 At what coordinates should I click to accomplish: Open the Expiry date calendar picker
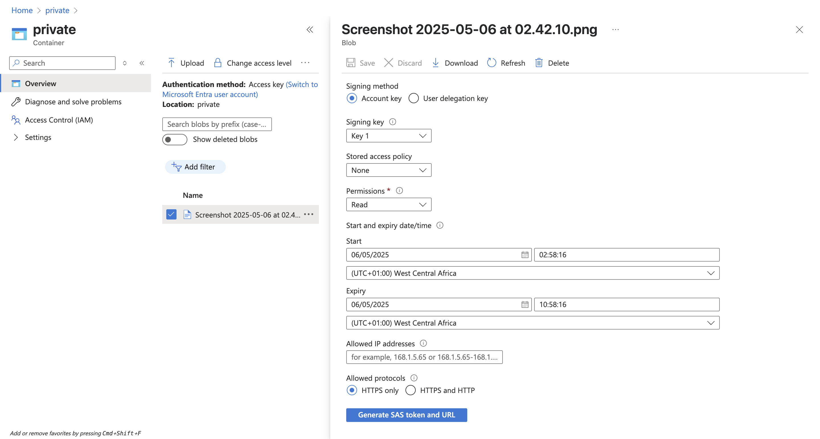click(525, 304)
